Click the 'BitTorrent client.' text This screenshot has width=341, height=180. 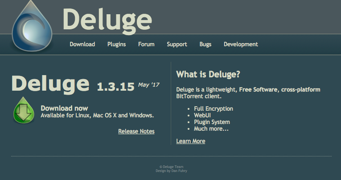point(199,96)
